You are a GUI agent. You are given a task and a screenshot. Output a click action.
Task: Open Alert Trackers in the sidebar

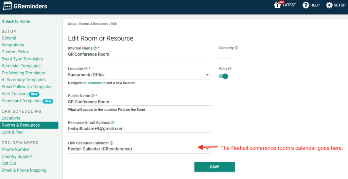15,94
